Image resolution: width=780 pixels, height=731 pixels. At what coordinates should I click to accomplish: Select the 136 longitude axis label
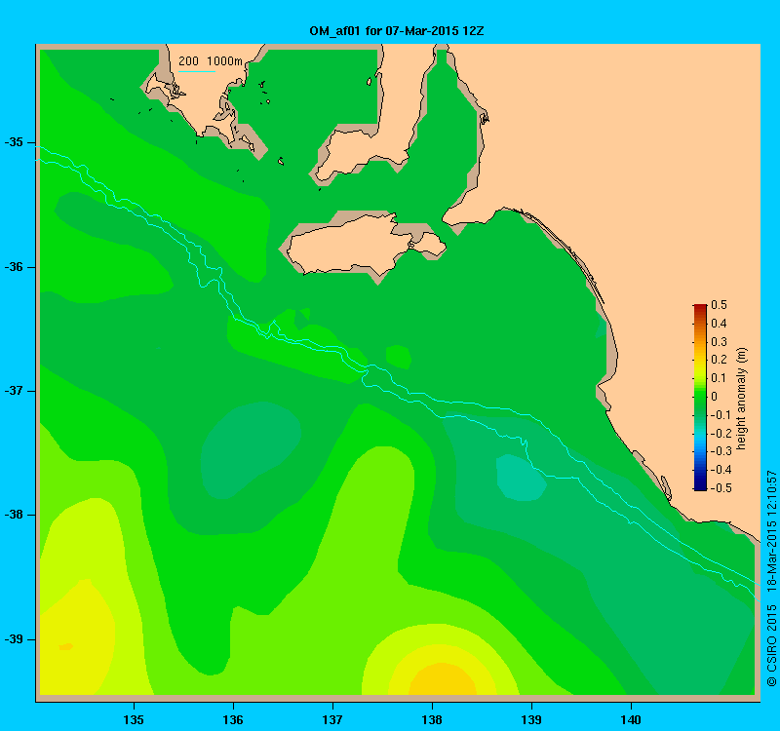(x=233, y=719)
